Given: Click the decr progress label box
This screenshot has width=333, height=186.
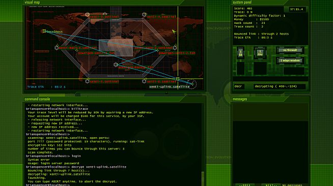Looking at the screenshot, I should (239, 86).
